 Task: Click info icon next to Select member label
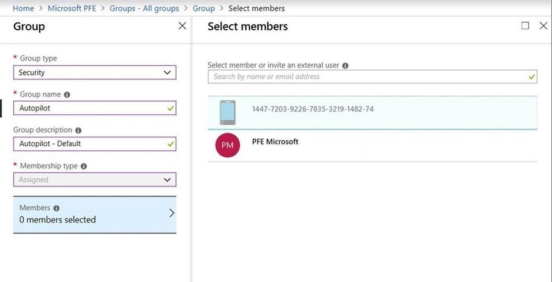tap(345, 65)
